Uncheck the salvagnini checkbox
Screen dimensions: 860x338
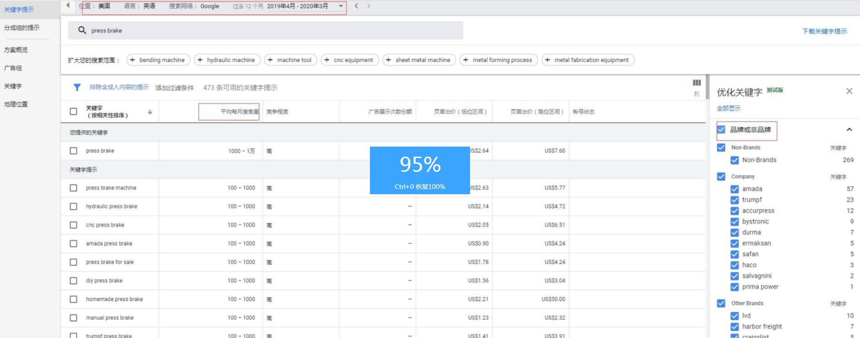[x=735, y=276]
